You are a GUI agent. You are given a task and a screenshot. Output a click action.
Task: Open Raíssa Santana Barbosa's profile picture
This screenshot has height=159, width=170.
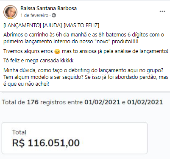(x=10, y=12)
